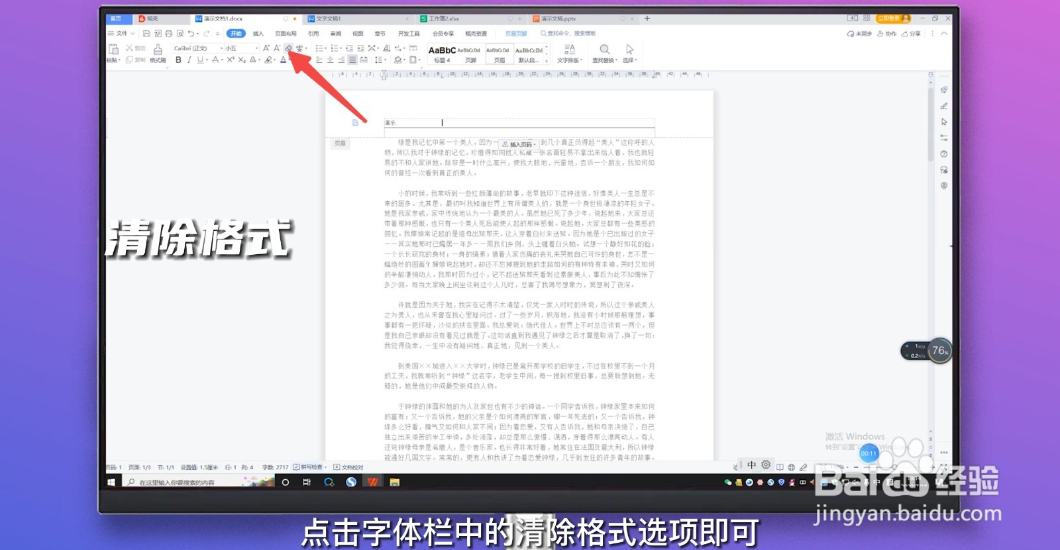Click 未同步 sync status button

tap(860, 33)
